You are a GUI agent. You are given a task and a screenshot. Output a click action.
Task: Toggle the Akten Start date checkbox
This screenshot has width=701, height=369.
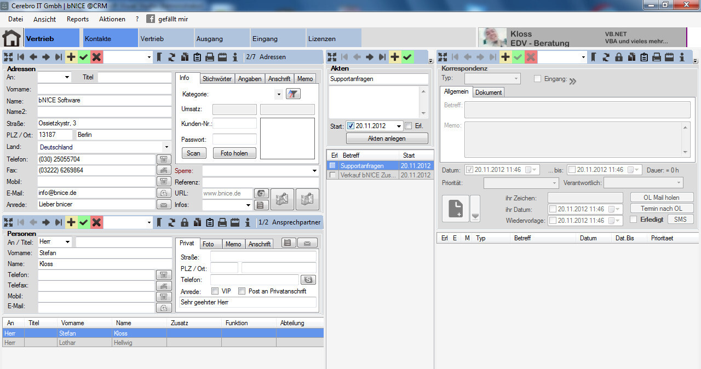tap(351, 126)
